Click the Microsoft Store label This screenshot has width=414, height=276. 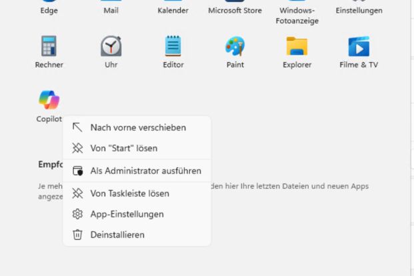click(235, 11)
